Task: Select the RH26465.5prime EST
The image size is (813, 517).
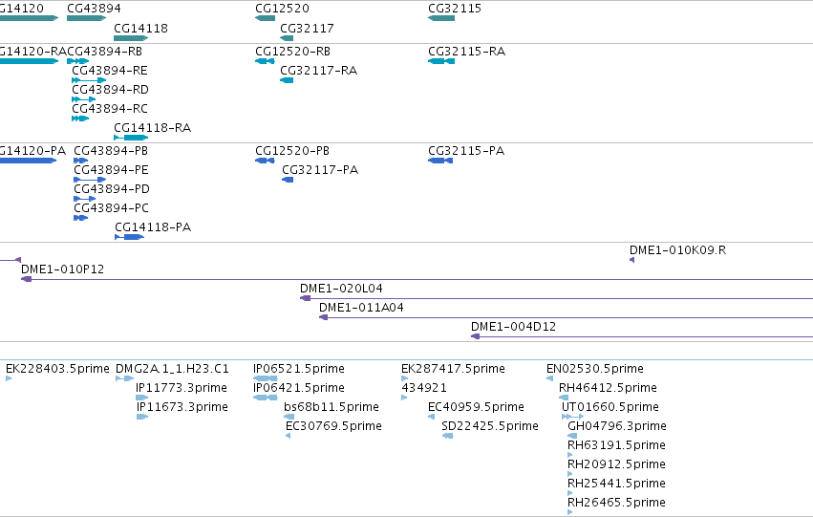Action: [569, 512]
